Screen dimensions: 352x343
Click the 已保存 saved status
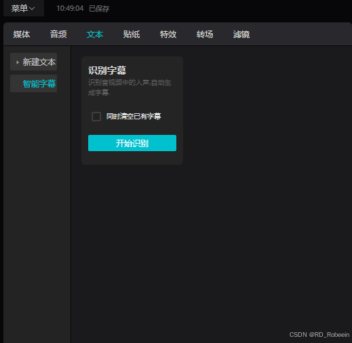pyautogui.click(x=99, y=9)
